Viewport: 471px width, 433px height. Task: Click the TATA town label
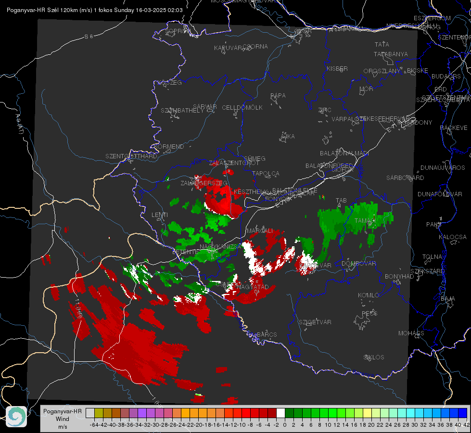[382, 44]
